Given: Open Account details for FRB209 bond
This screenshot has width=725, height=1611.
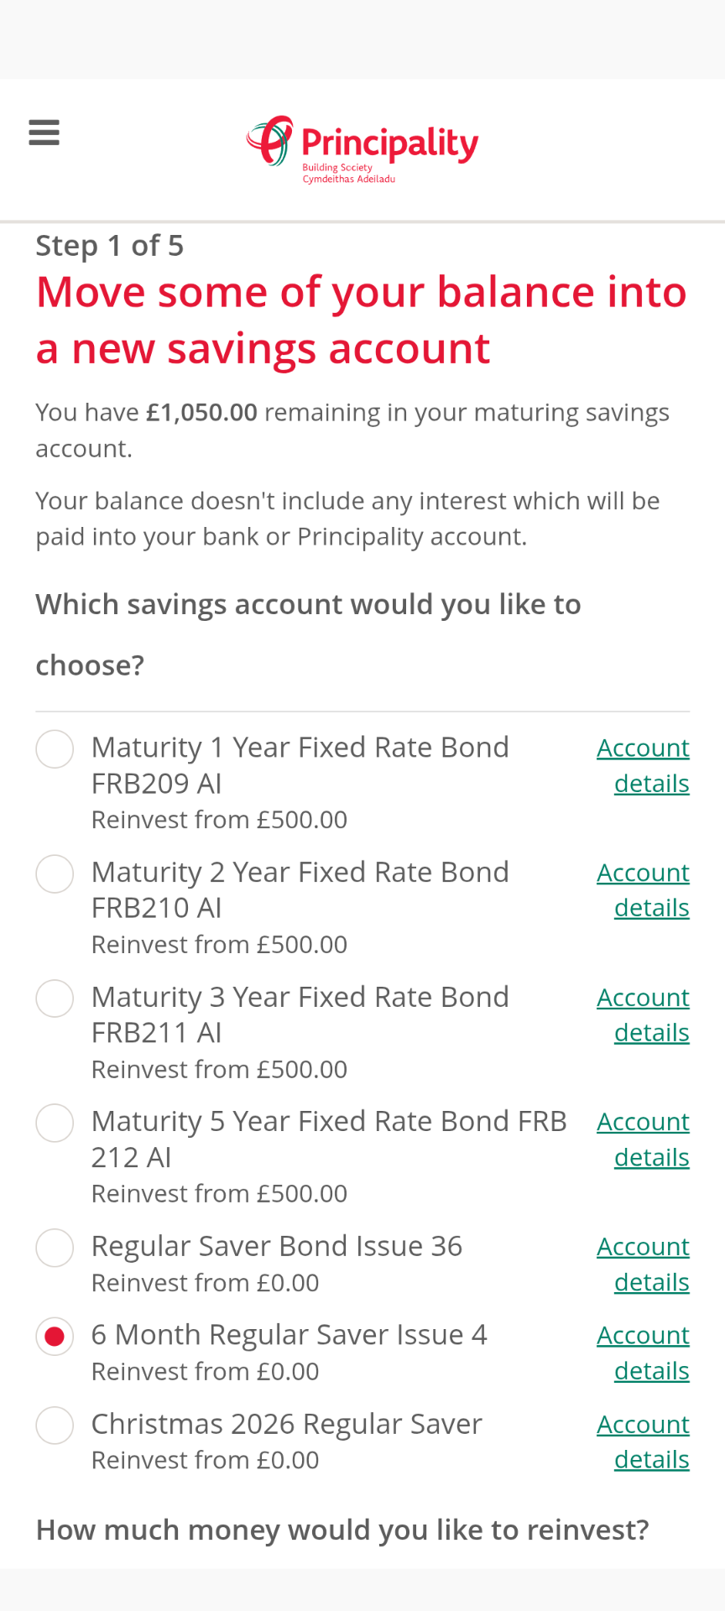Looking at the screenshot, I should (644, 765).
